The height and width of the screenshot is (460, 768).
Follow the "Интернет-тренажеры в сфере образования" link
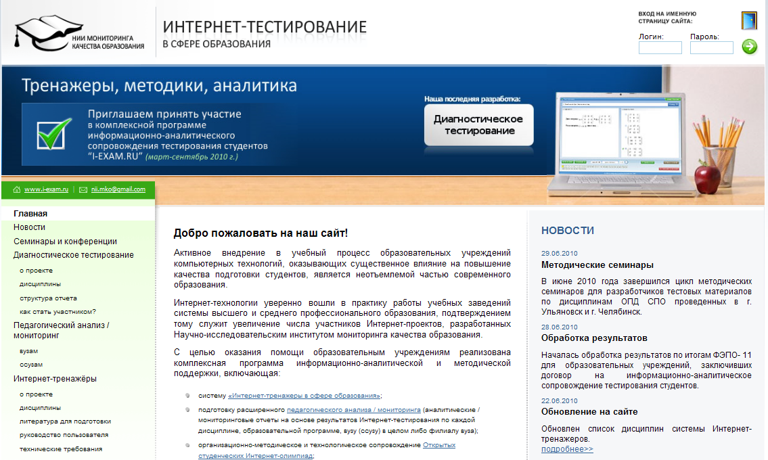tap(304, 396)
